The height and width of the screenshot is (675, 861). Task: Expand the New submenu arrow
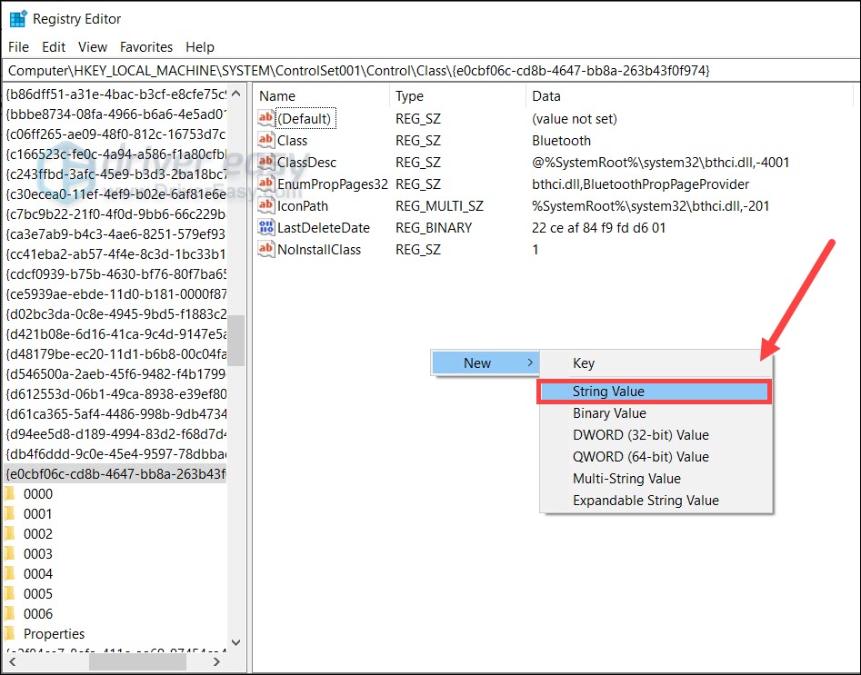tap(530, 363)
